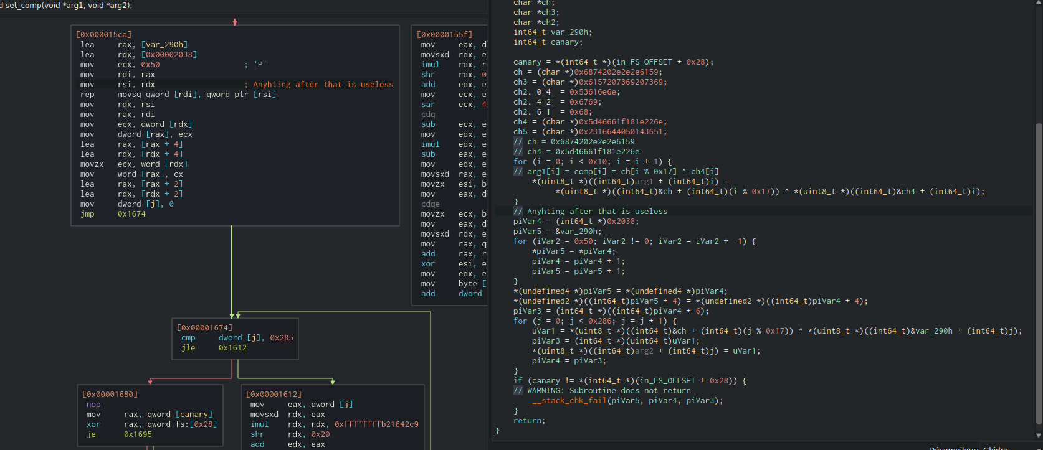The height and width of the screenshot is (450, 1043).
Task: Click the 'ch2._6_1_ = 0x68' line
Action: coord(553,112)
